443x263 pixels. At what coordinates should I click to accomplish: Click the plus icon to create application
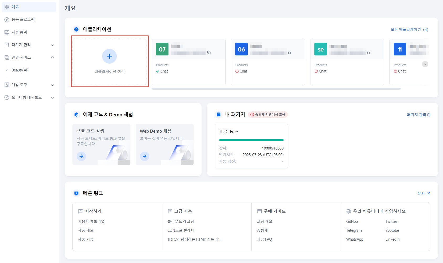click(x=109, y=56)
